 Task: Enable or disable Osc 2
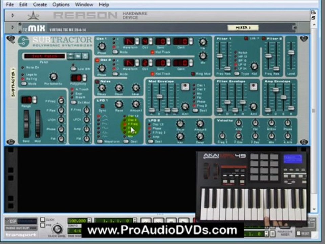pyautogui.click(x=97, y=60)
